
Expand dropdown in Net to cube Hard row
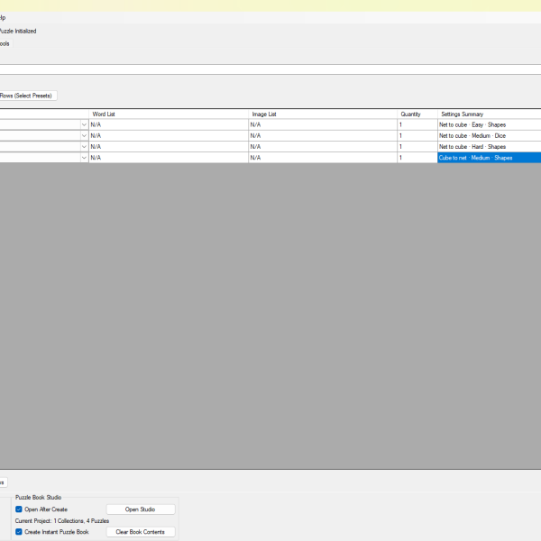tap(84, 147)
